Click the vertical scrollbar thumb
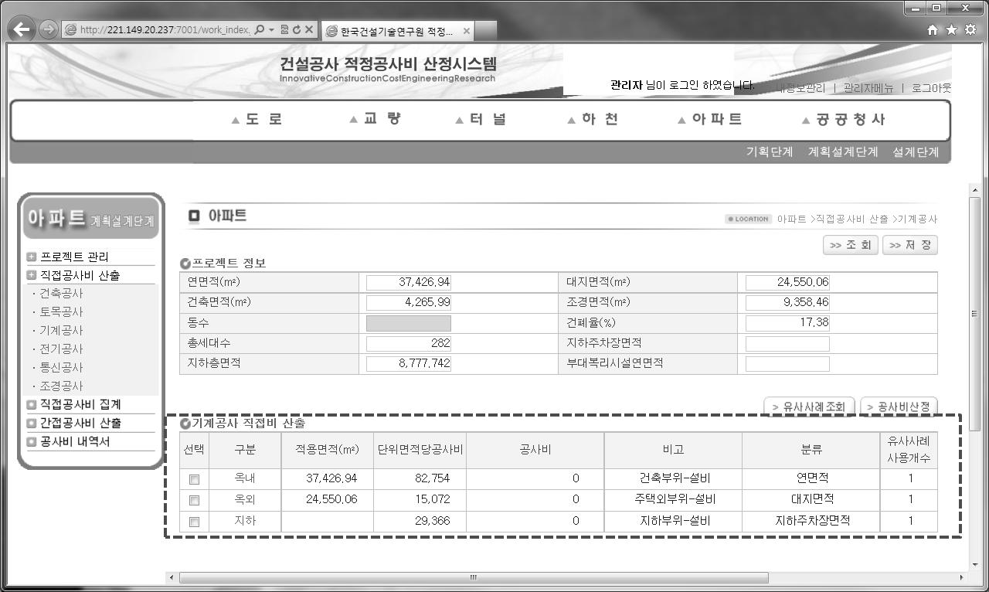 point(974,314)
